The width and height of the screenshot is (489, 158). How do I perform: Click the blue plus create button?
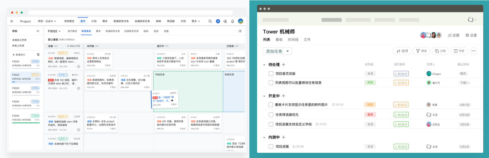point(218,21)
